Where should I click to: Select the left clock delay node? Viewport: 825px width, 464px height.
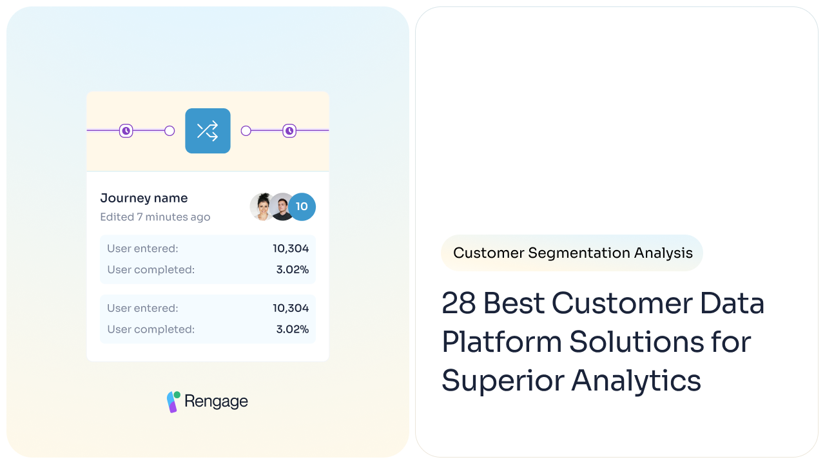point(126,131)
